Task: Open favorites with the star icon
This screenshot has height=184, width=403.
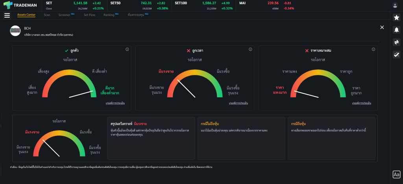Action: 396,17
